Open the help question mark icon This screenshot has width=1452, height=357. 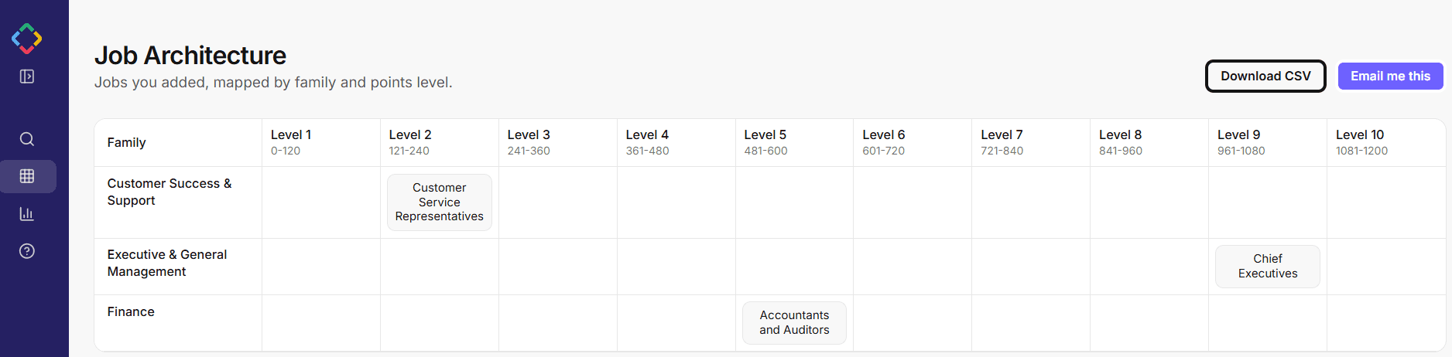[x=27, y=251]
